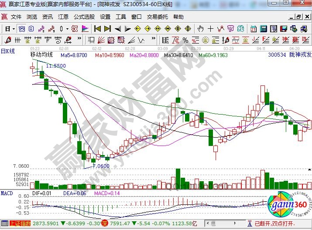Click the MACD indicator panel label
The image size is (312, 230).
pyautogui.click(x=7, y=193)
